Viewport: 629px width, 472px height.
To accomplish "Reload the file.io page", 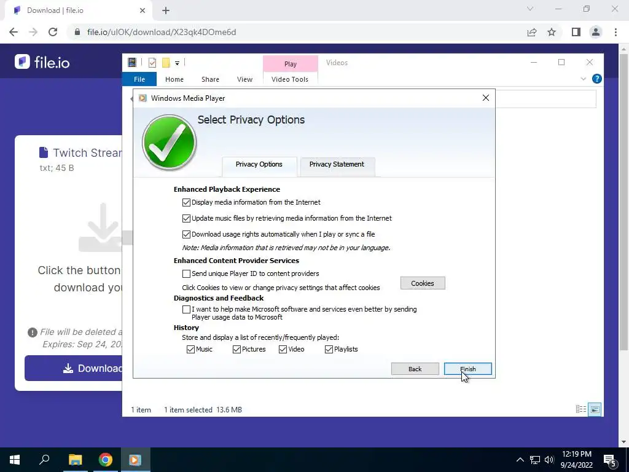I will coord(53,32).
